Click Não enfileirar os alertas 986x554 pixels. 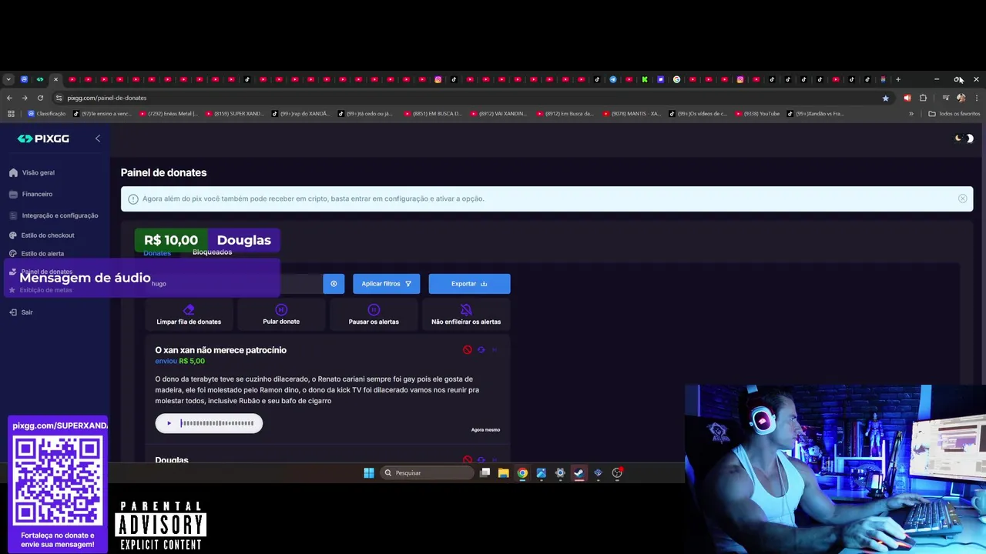click(x=466, y=315)
